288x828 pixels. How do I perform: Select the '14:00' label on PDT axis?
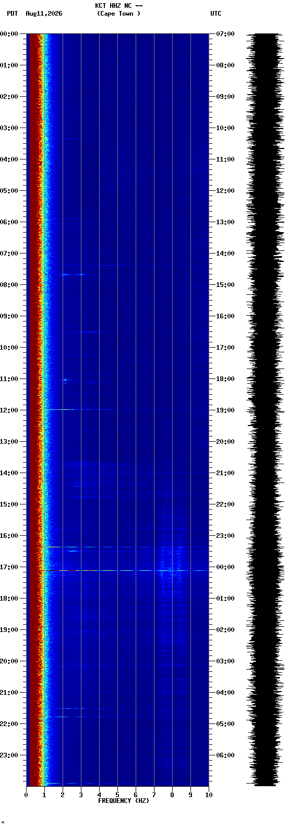[x=9, y=473]
